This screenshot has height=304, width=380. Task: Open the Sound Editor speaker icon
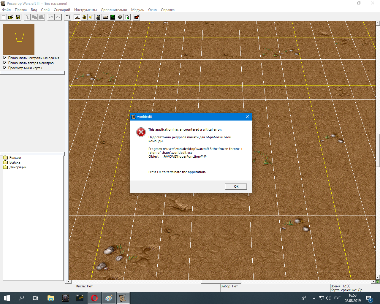[x=91, y=17]
